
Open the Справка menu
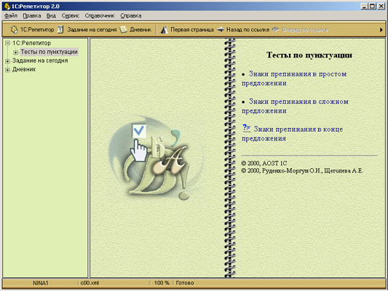pyautogui.click(x=131, y=15)
